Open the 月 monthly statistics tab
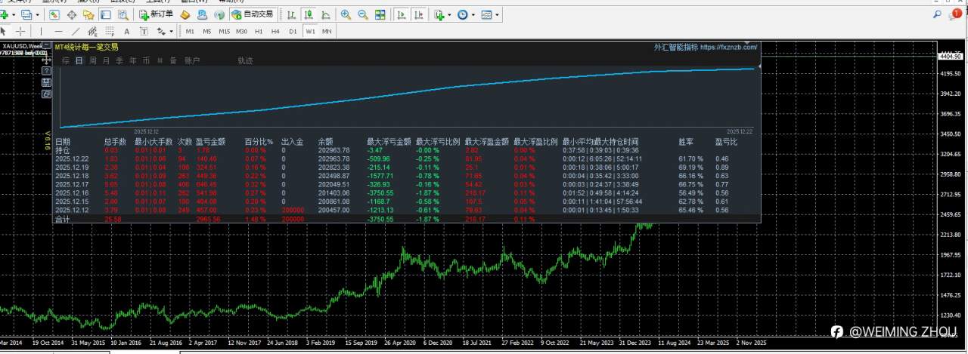Viewport: 968px width, 354px height. tap(106, 60)
